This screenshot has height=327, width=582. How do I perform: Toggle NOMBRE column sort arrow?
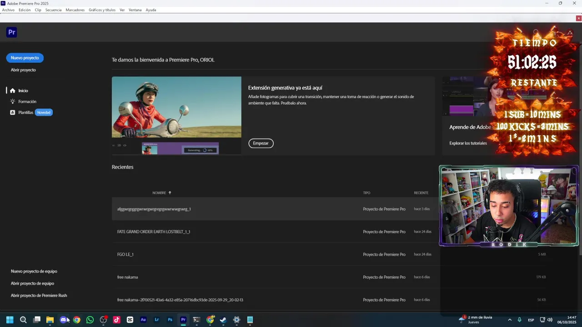pyautogui.click(x=170, y=193)
